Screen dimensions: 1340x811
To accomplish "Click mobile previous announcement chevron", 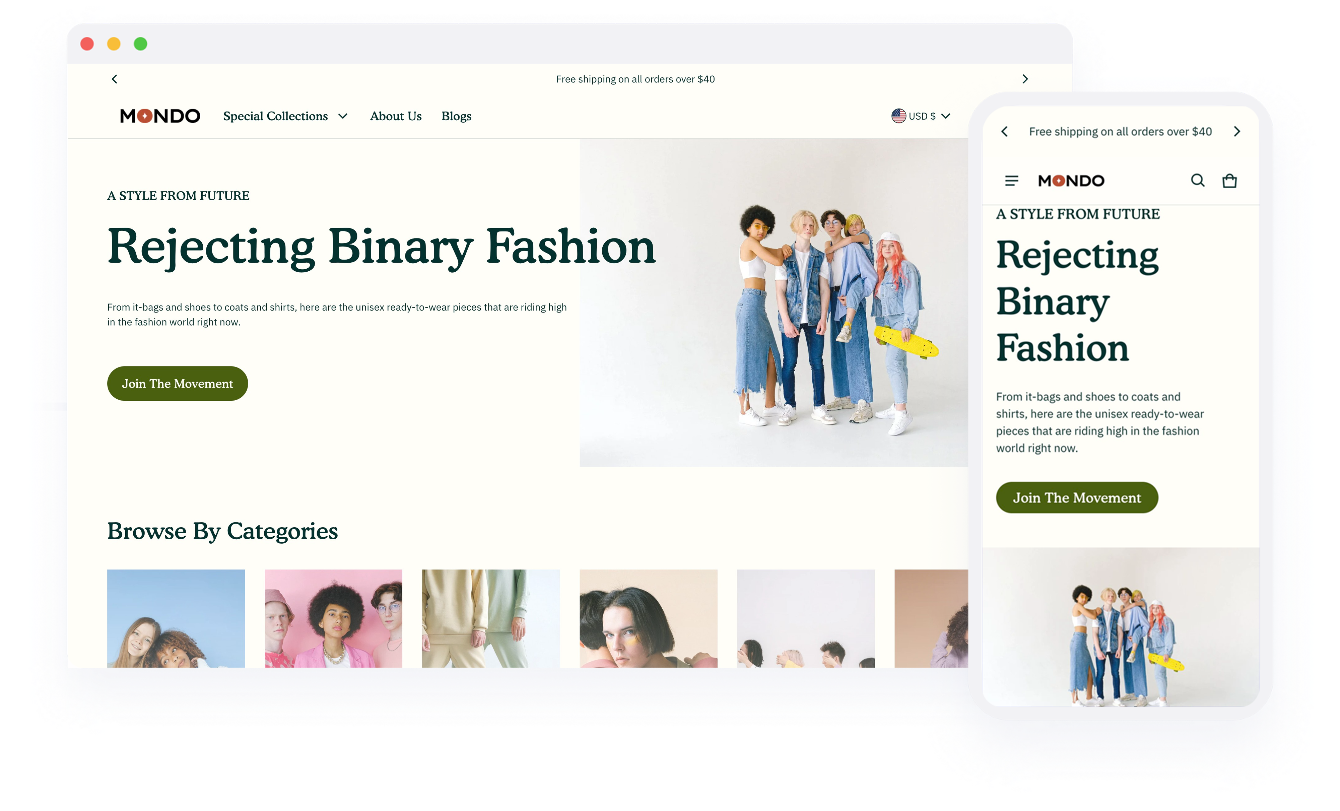I will [1004, 132].
